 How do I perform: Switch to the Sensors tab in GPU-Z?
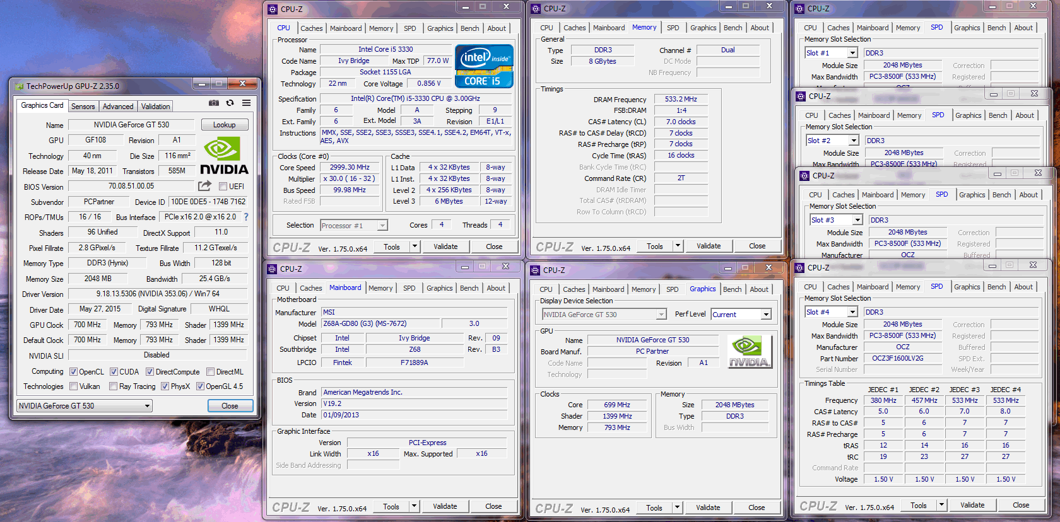83,107
